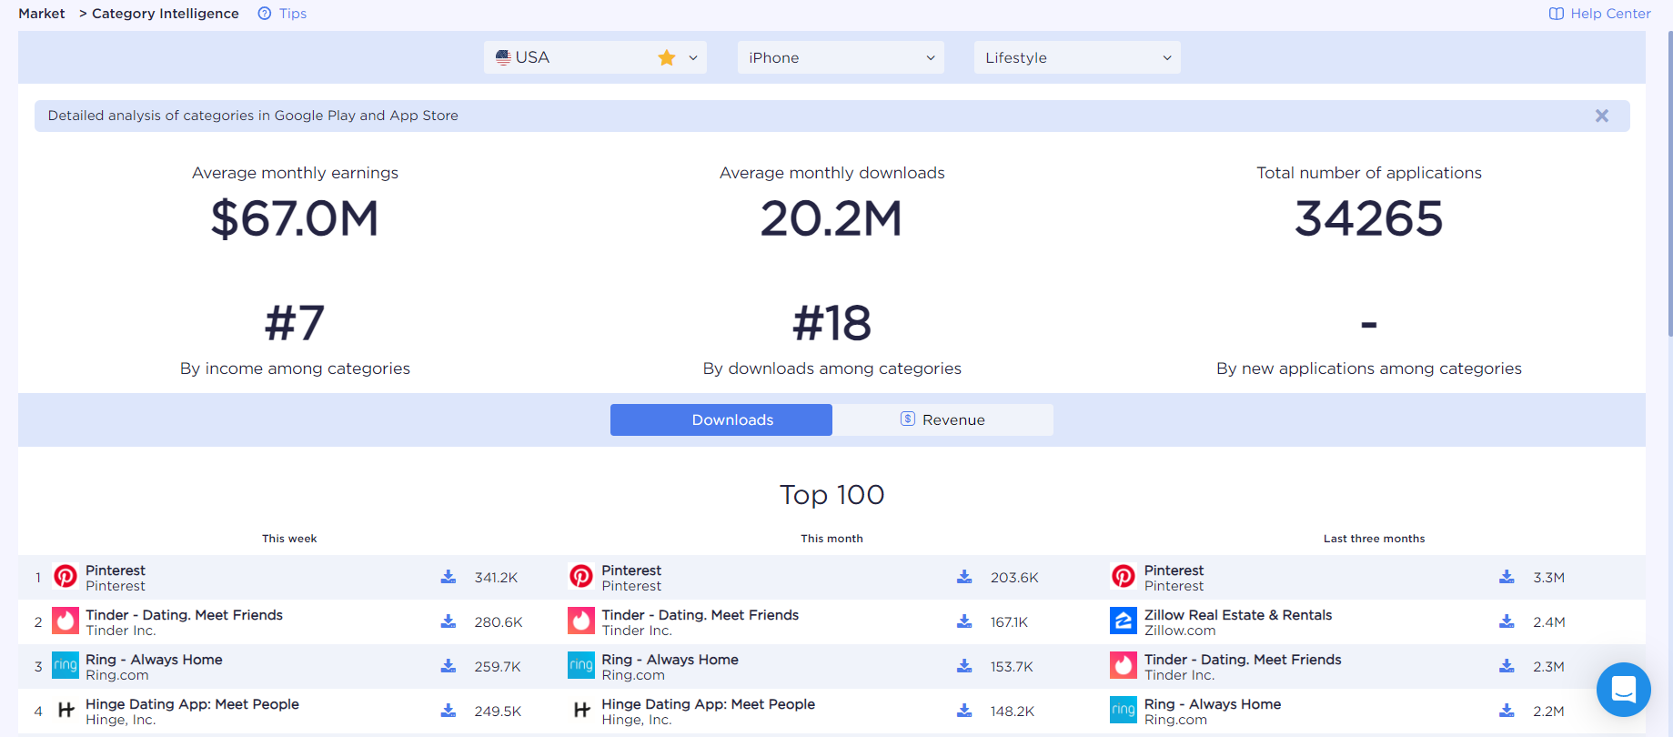The height and width of the screenshot is (737, 1673).
Task: Click the Last three months column header
Action: tap(1374, 539)
